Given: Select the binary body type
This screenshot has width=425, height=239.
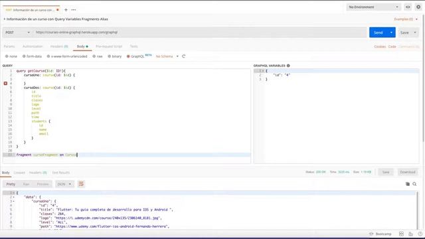Looking at the screenshot, I should (115, 56).
